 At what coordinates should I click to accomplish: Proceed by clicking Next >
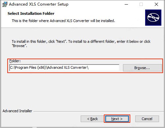tap(117, 119)
